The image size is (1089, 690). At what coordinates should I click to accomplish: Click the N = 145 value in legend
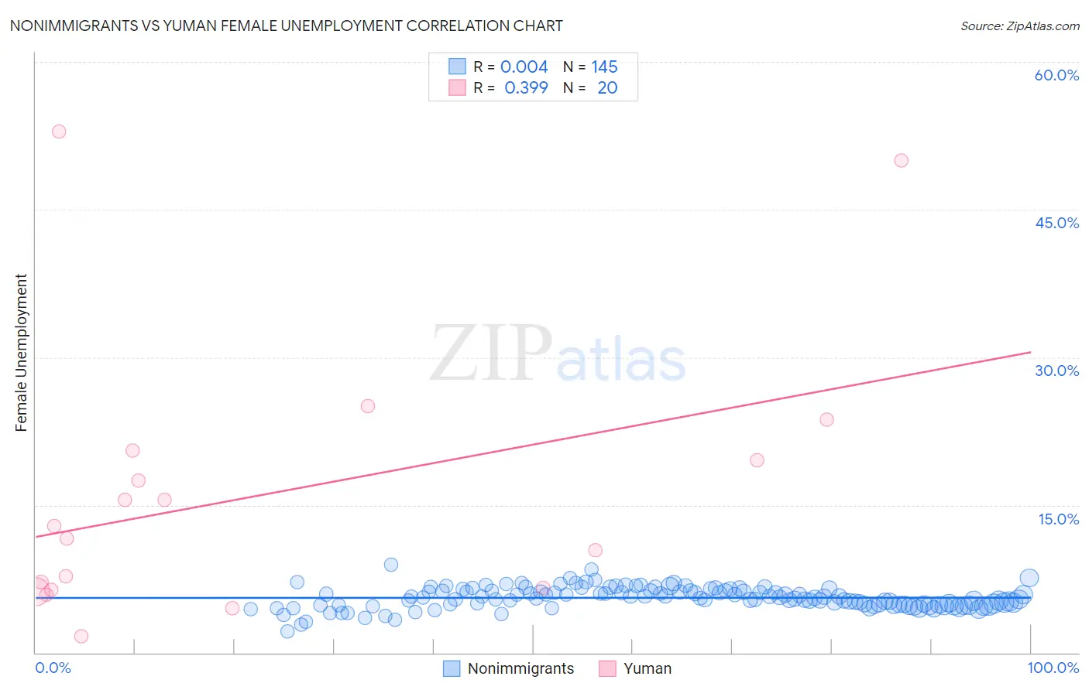(590, 67)
